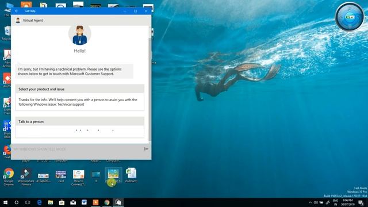The image size is (368, 207).
Task: Click the 'Talk to a person' header
Action: [x=80, y=121]
